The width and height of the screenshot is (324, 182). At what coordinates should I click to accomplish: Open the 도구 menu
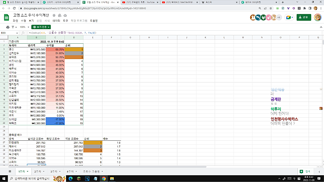(x=66, y=21)
